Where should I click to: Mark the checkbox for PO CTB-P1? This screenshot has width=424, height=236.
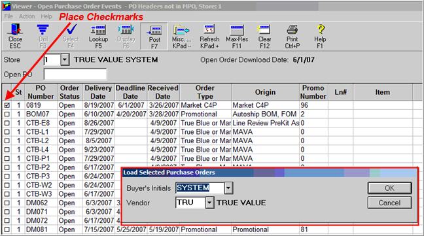pyautogui.click(x=7, y=158)
